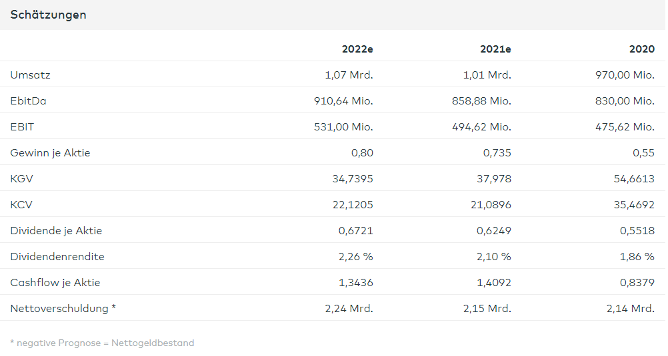The width and height of the screenshot is (668, 356).
Task: Click the Umsatz row label
Action: tap(30, 75)
